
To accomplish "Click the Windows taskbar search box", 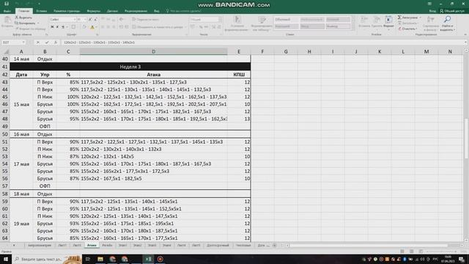I will [x=47, y=259].
